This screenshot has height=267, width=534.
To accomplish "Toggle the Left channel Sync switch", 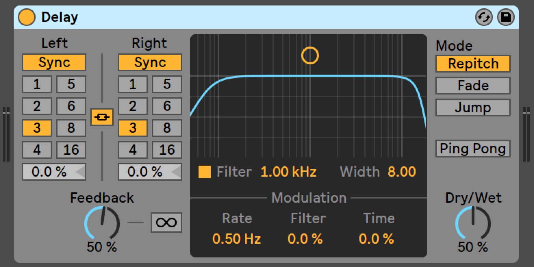I will [x=54, y=63].
